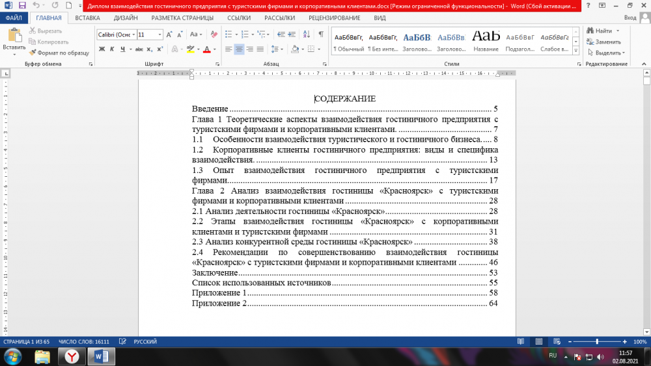The width and height of the screenshot is (651, 366).
Task: Toggle paragraph marks (¶) display
Action: [x=321, y=34]
